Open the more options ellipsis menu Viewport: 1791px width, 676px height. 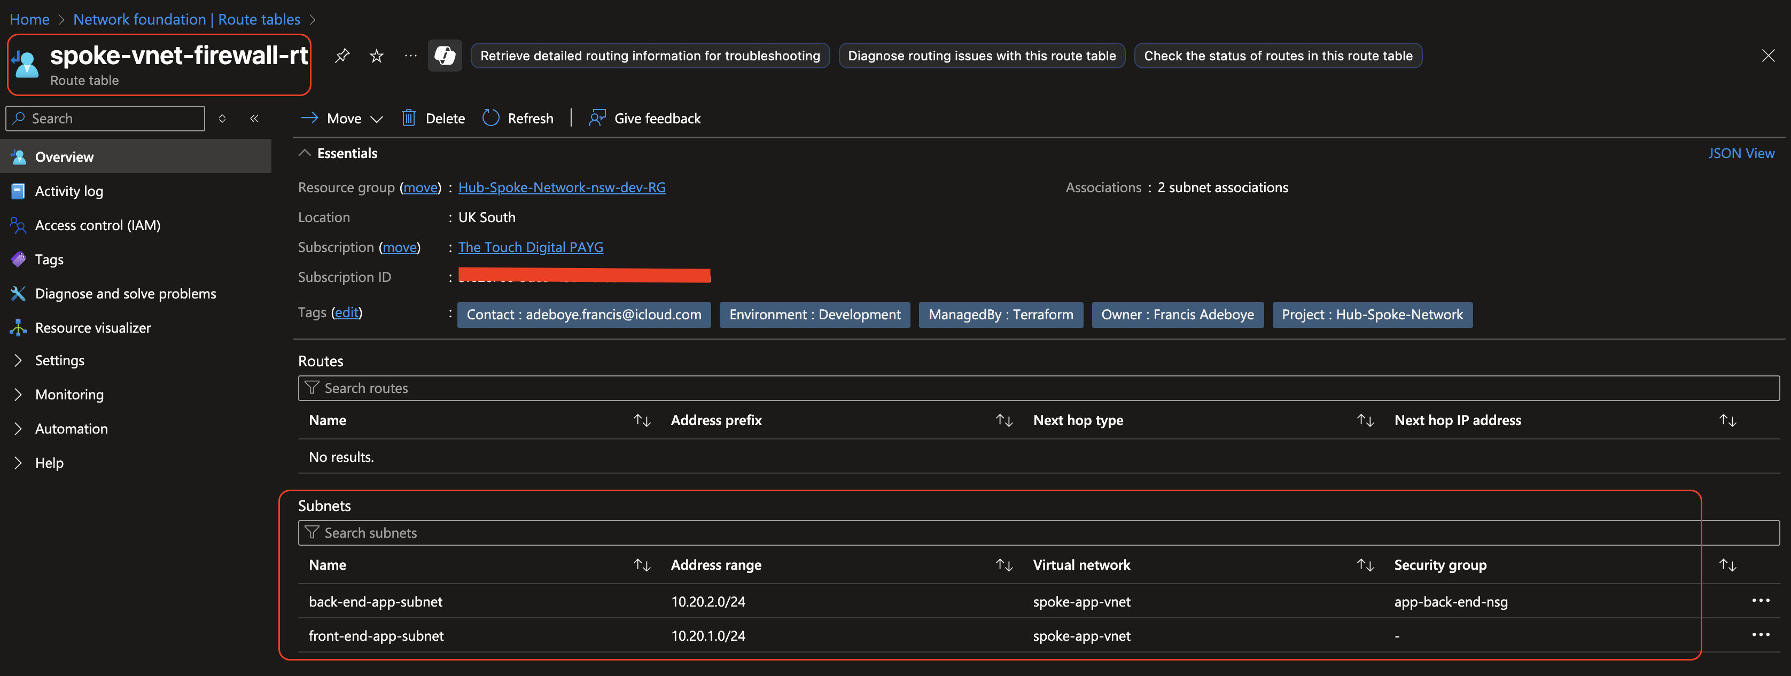coord(410,56)
